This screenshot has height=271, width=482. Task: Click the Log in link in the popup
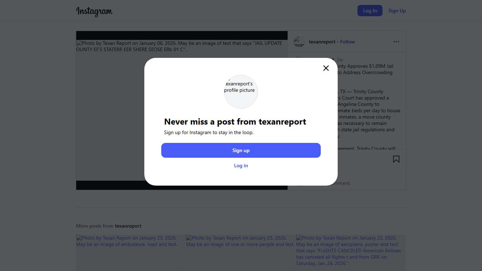(x=241, y=165)
